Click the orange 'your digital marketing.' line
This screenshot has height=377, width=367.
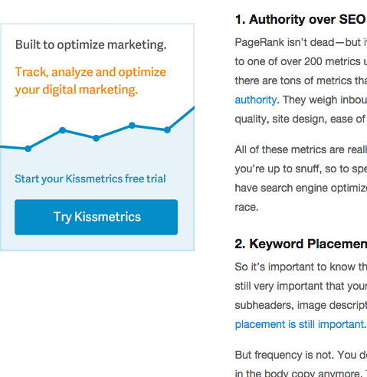(77, 90)
